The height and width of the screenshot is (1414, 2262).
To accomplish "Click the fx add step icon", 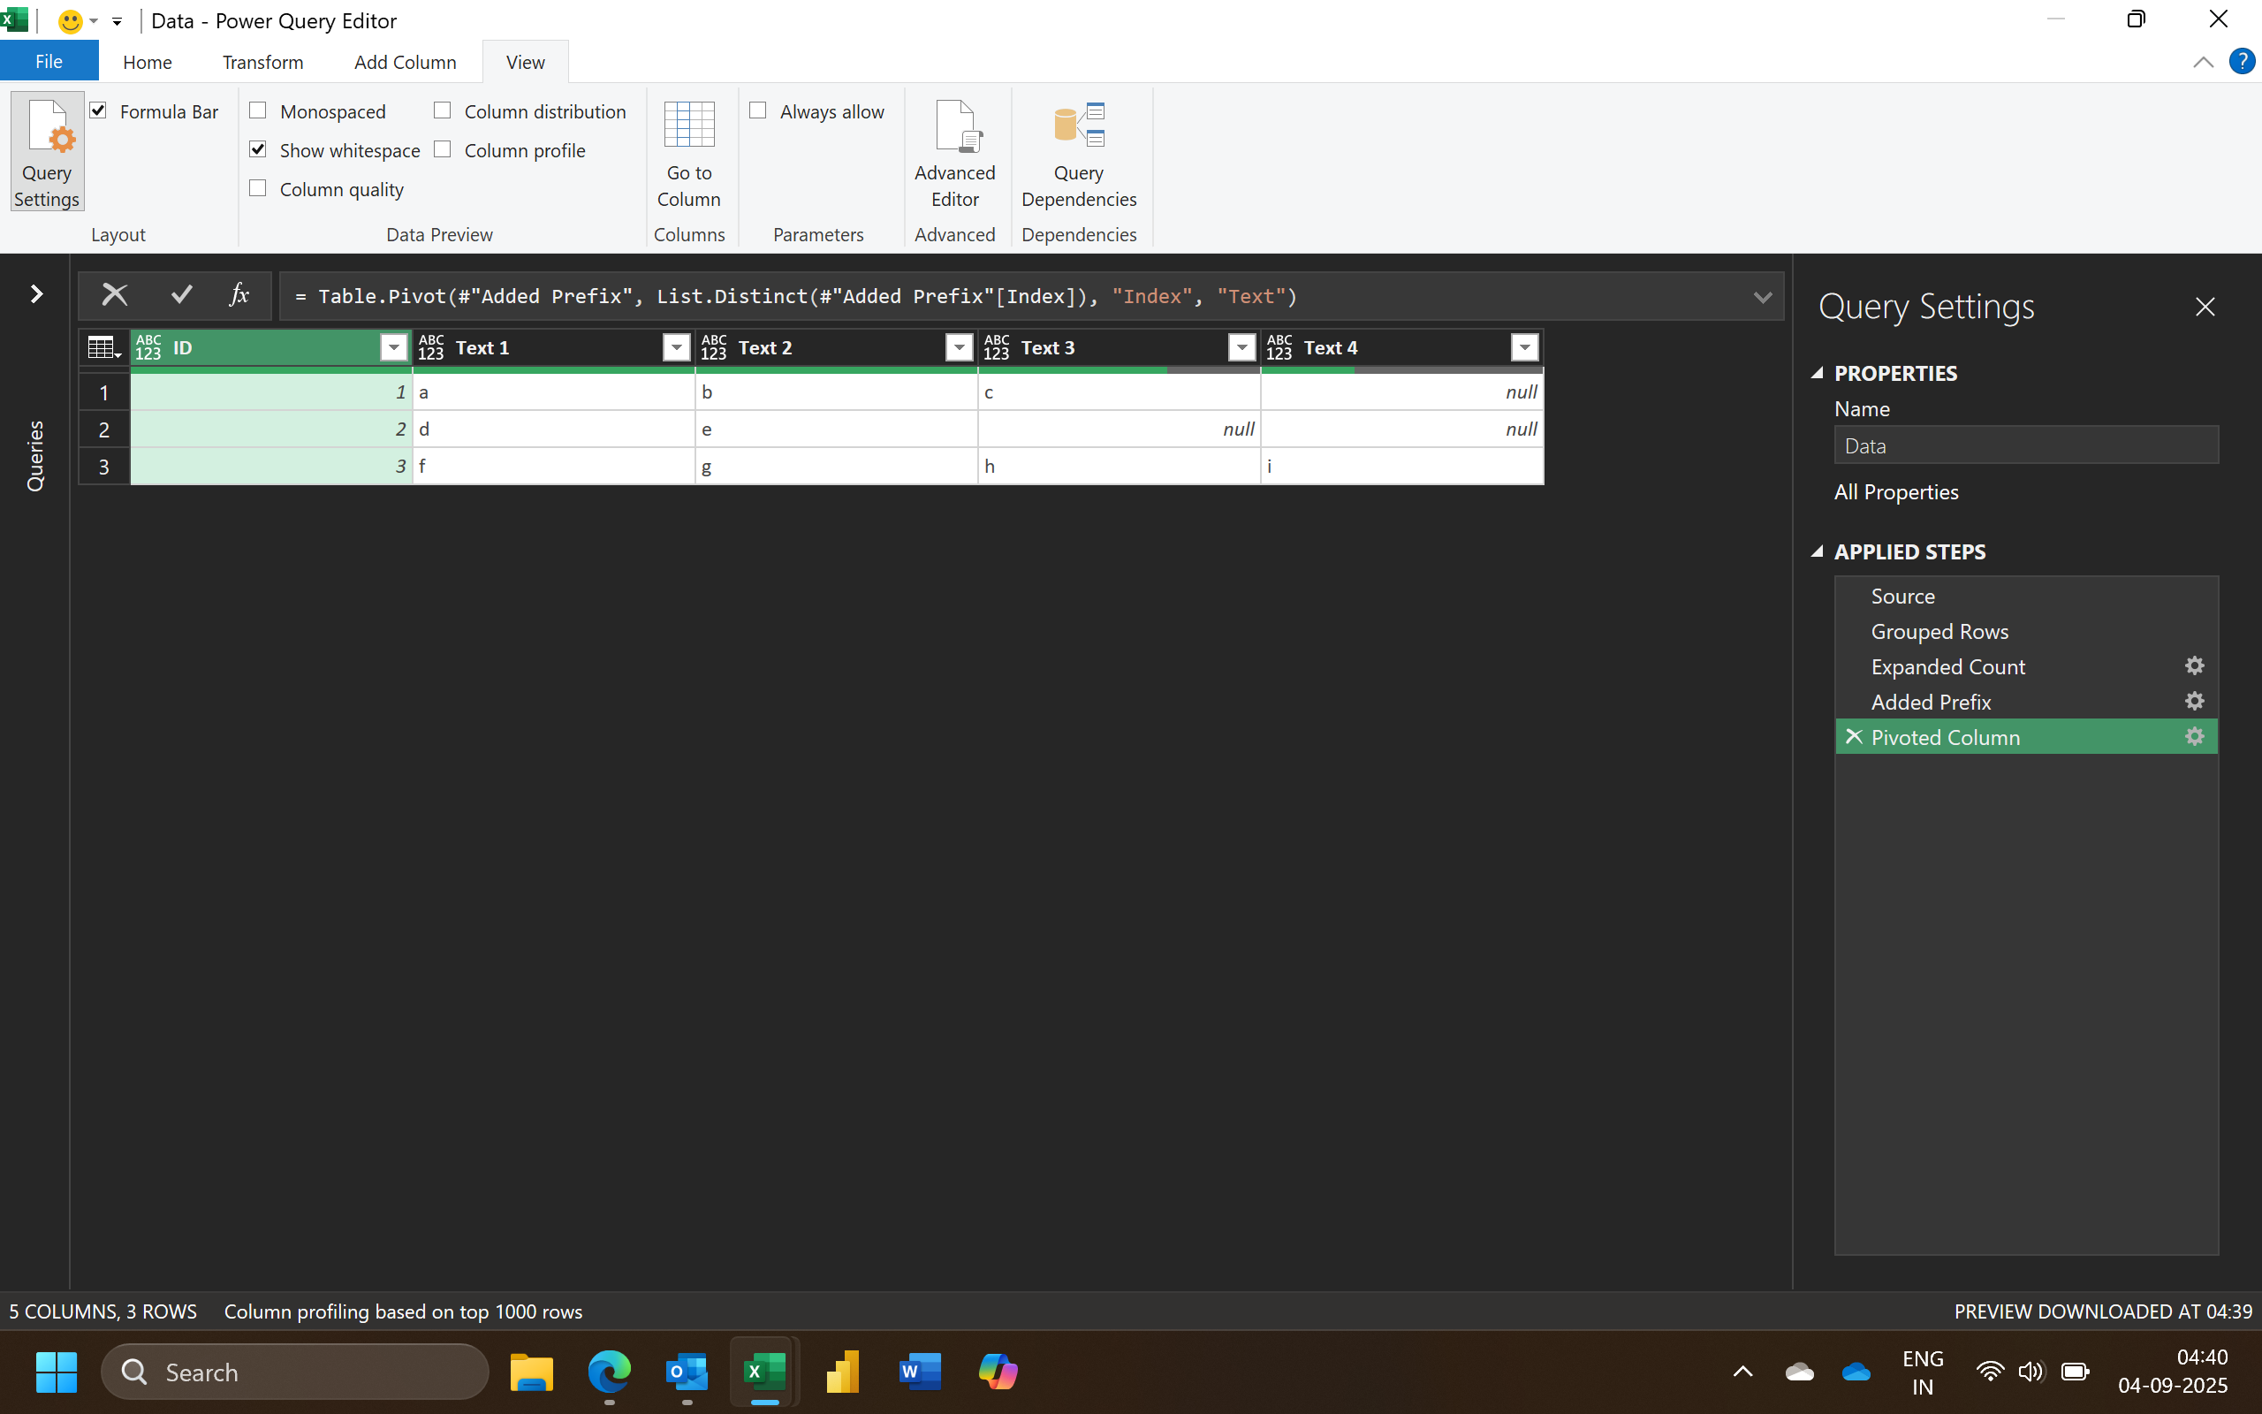I will click(x=239, y=295).
